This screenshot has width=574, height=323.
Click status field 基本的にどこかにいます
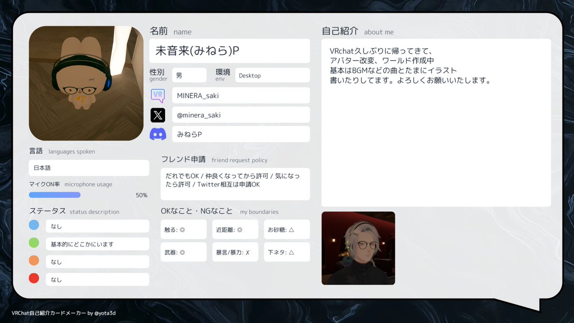98,244
